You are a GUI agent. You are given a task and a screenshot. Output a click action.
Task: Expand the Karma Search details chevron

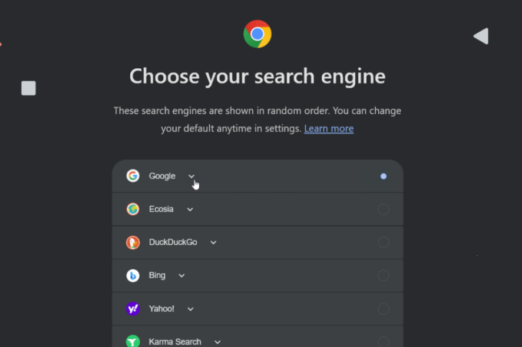pyautogui.click(x=217, y=342)
